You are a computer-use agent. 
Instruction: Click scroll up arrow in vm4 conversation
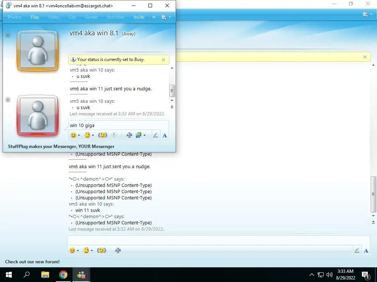point(172,68)
